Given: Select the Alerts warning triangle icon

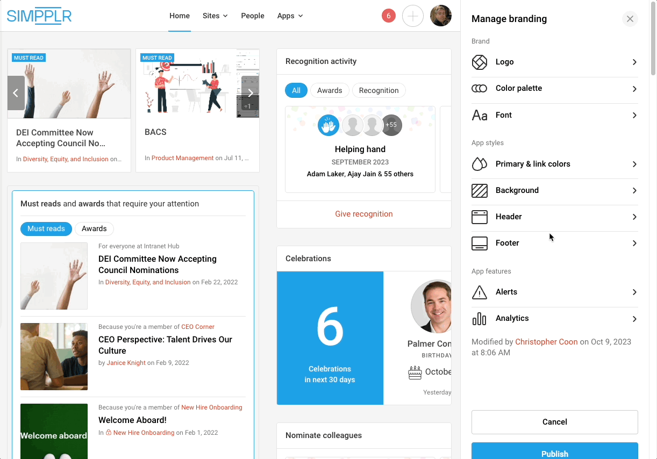Looking at the screenshot, I should pos(479,292).
